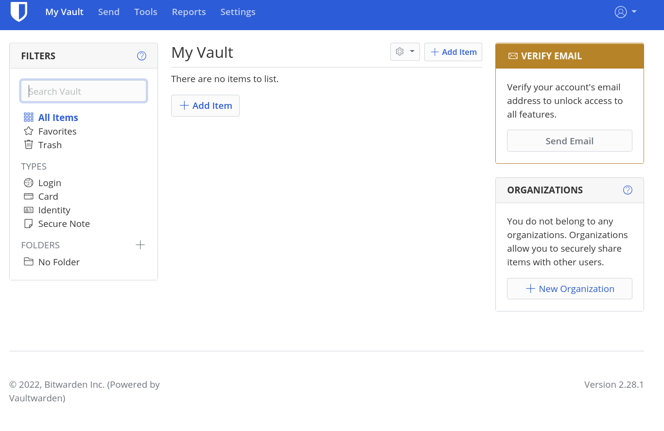Focus the Search Vault field
This screenshot has width=664, height=431.
tap(84, 91)
